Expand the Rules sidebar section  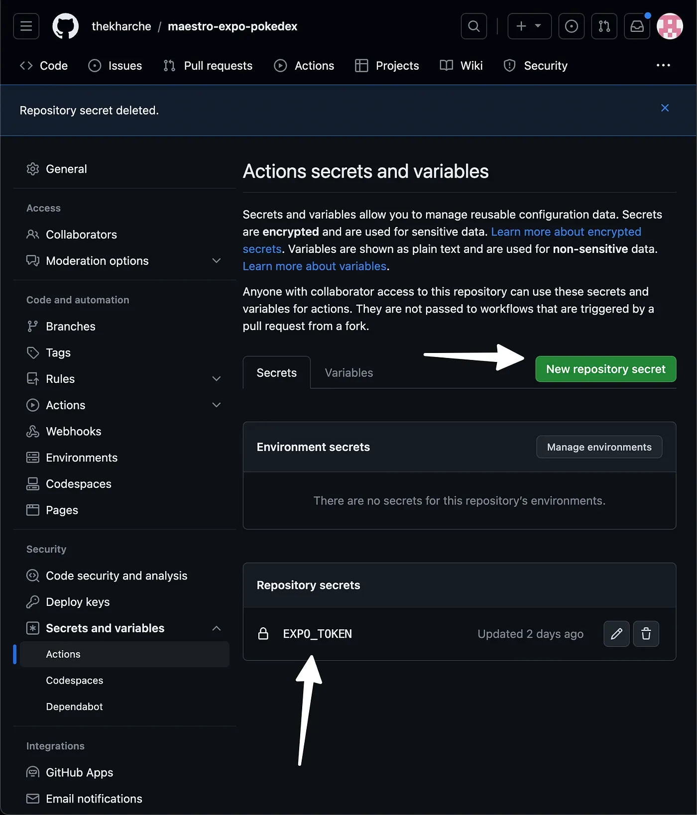tap(216, 379)
